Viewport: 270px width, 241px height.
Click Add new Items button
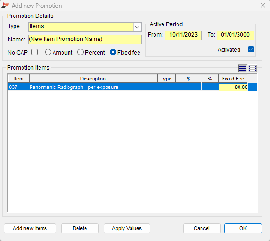click(x=30, y=228)
